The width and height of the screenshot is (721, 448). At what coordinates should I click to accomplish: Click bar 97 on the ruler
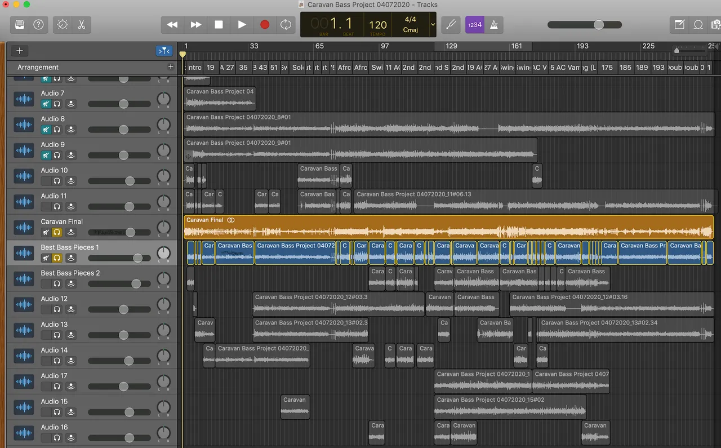[x=385, y=46]
